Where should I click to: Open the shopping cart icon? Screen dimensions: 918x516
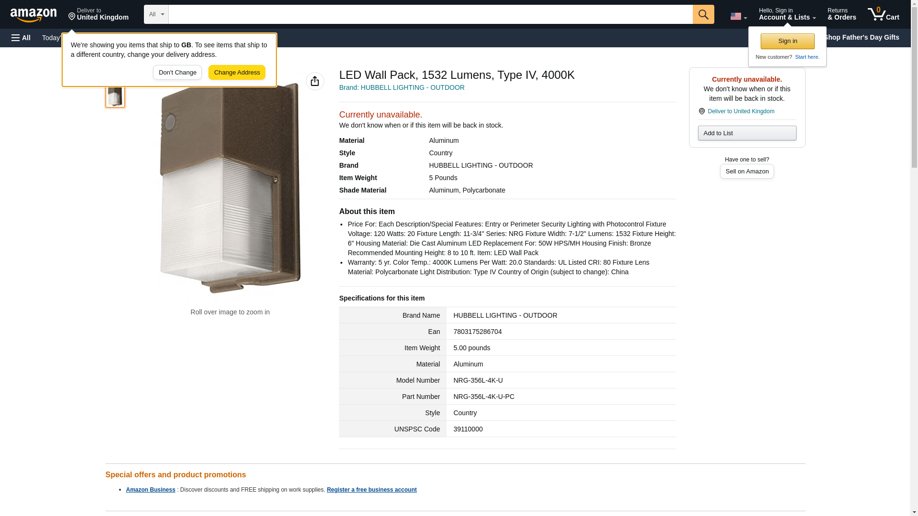pos(883,14)
